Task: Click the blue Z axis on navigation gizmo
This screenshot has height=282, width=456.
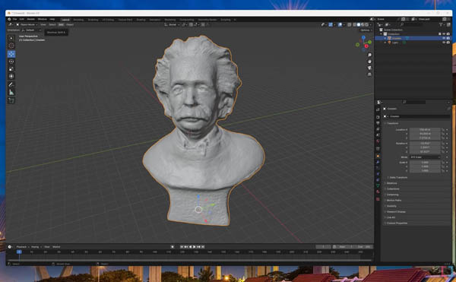Action: tap(363, 37)
